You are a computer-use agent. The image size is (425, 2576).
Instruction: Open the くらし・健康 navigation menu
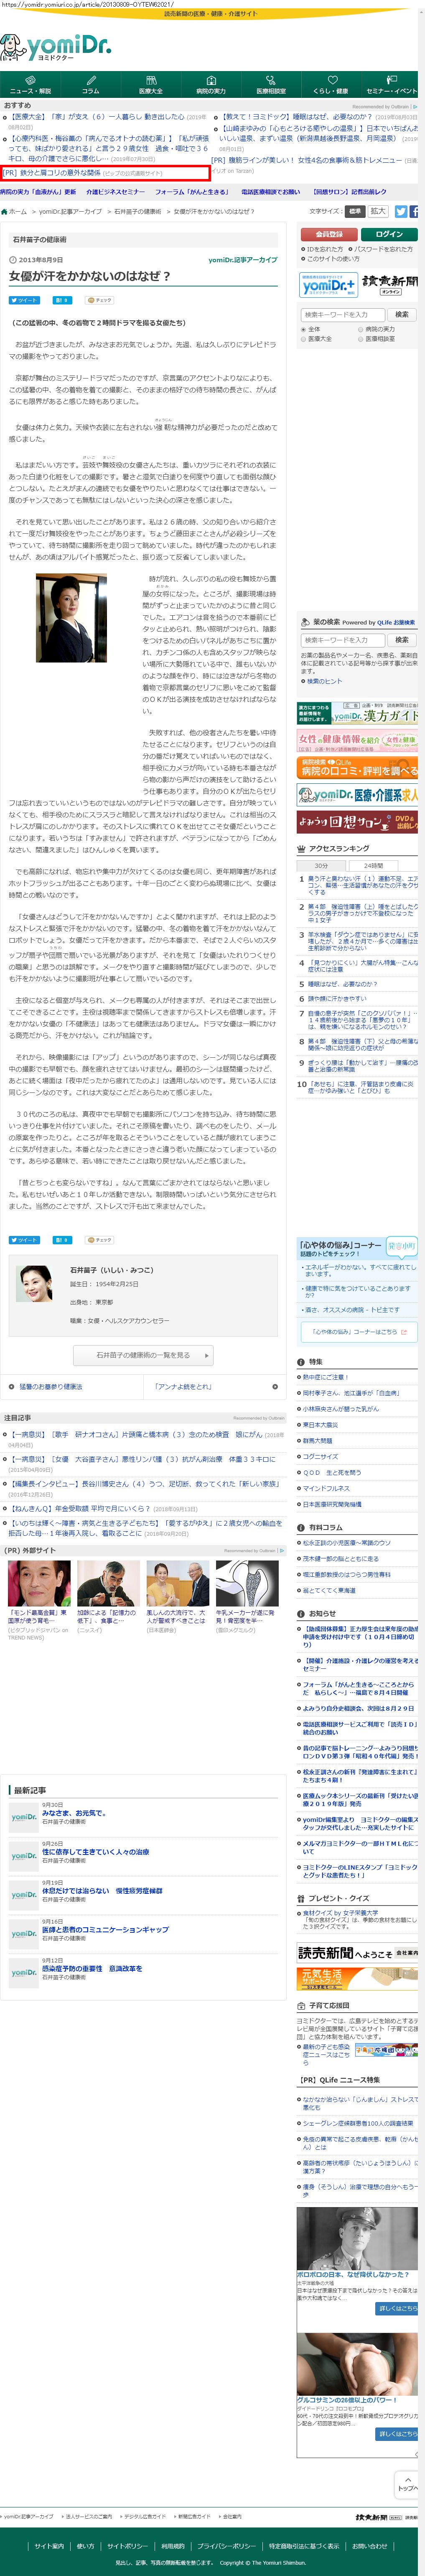(x=330, y=84)
